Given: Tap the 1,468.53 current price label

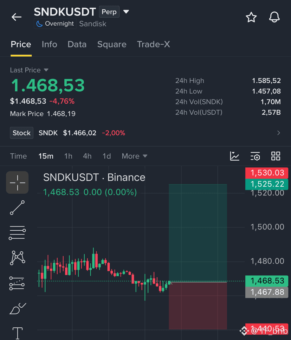Looking at the screenshot, I should click(267, 281).
